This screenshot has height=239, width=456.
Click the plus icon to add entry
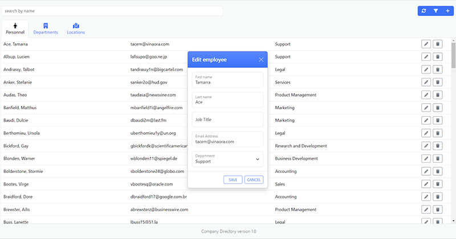click(447, 11)
